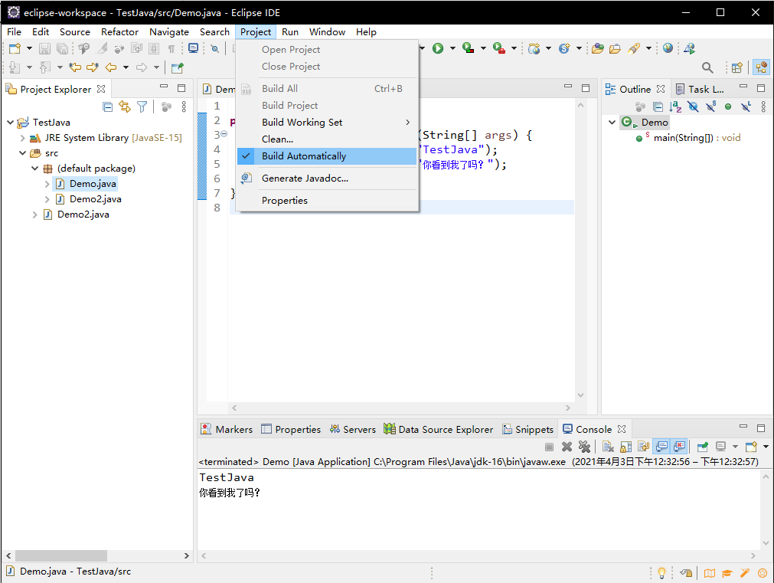This screenshot has width=774, height=583.
Task: Toggle Show Console on Standard Out
Action: tap(661, 447)
